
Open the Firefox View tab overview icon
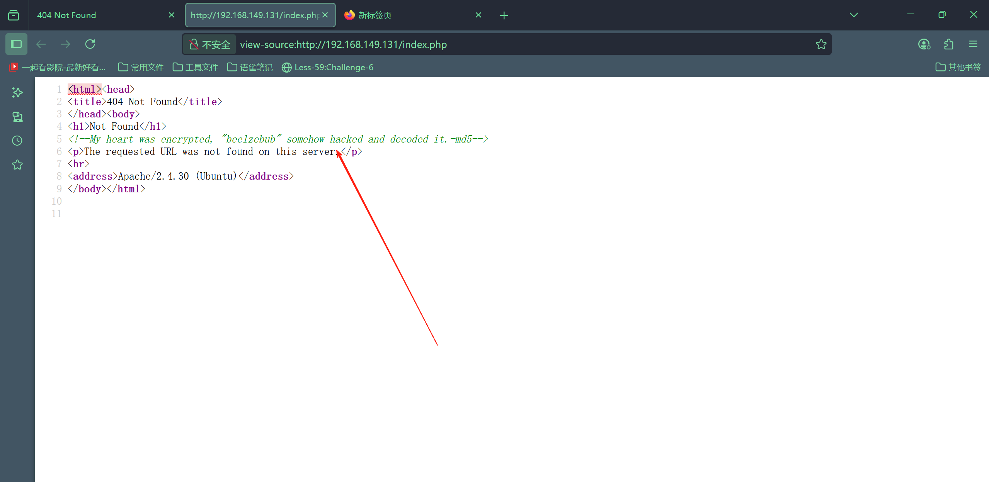[x=14, y=15]
